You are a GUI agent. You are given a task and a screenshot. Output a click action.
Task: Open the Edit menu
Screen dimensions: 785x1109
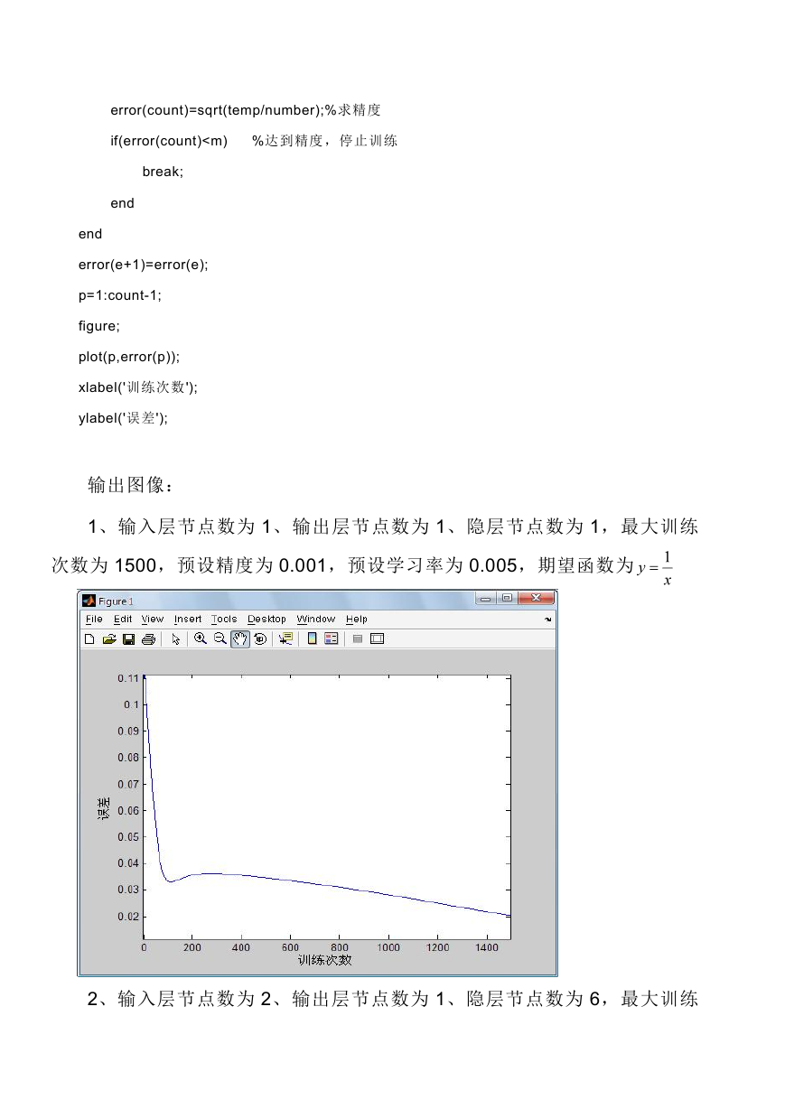(123, 620)
